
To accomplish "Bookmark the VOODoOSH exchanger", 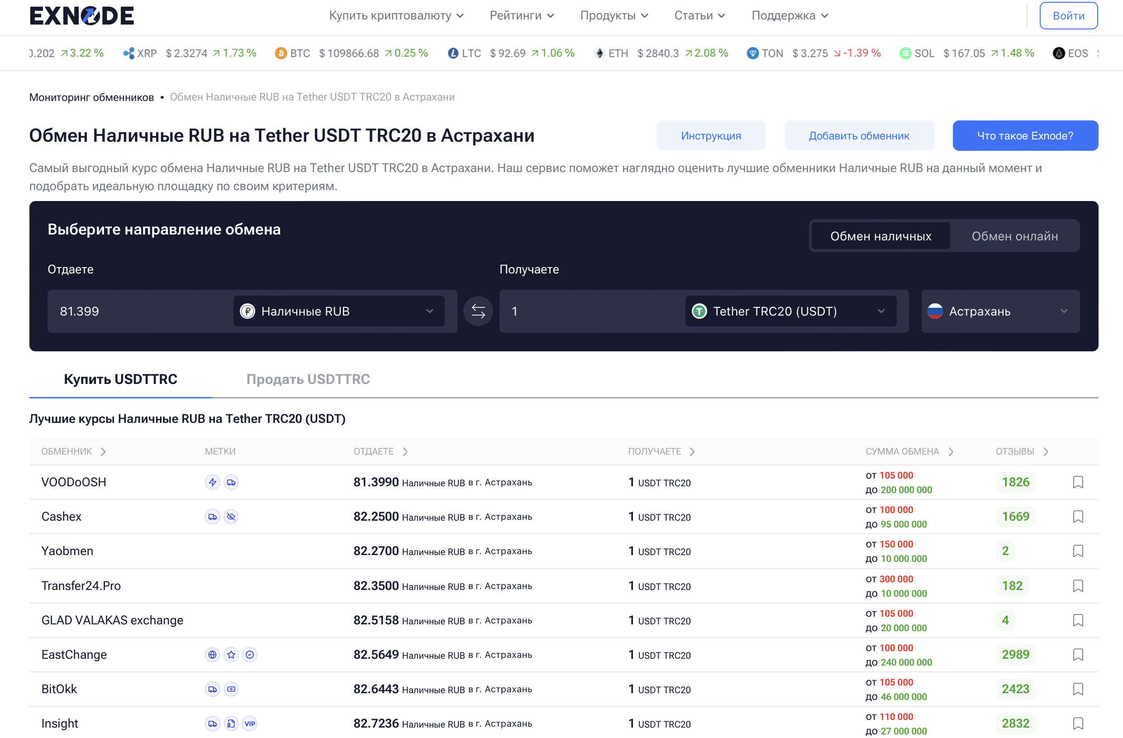I will [x=1078, y=482].
